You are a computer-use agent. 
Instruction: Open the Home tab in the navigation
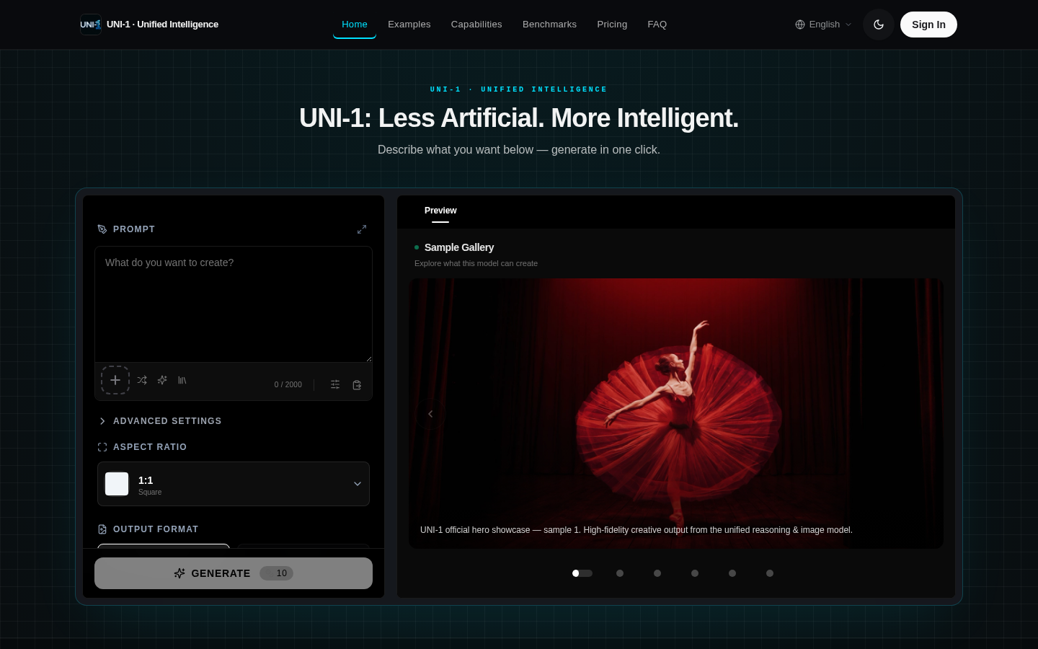[x=355, y=25]
